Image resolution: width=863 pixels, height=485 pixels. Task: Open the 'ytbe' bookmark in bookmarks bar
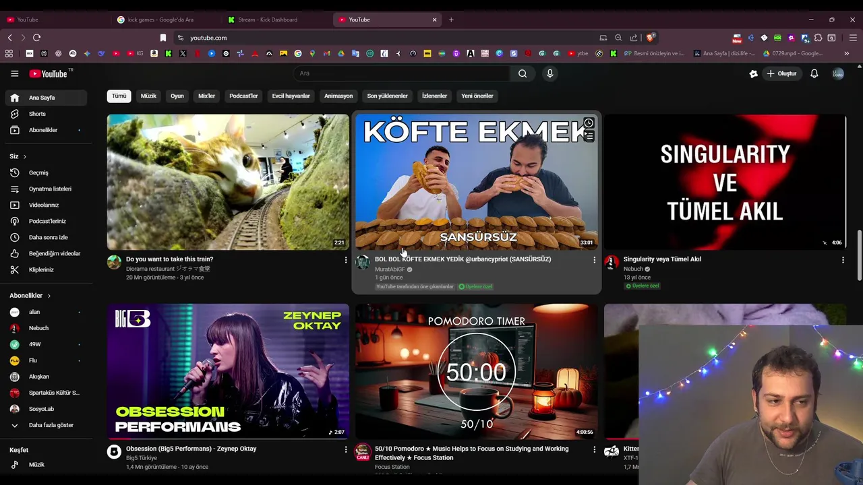coord(578,53)
